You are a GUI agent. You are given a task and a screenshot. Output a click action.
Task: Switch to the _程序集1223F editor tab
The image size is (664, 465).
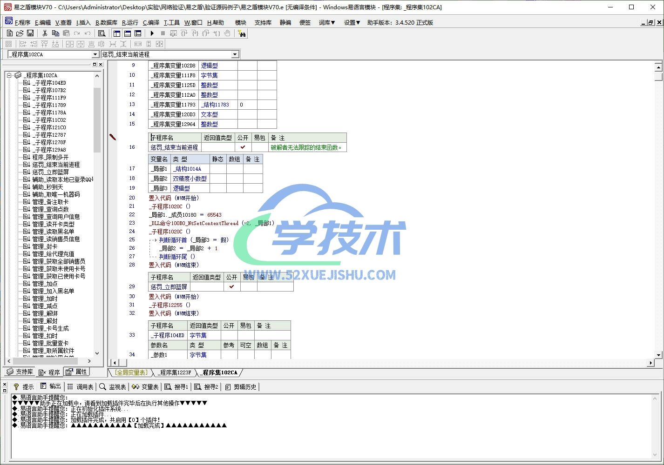click(x=175, y=372)
